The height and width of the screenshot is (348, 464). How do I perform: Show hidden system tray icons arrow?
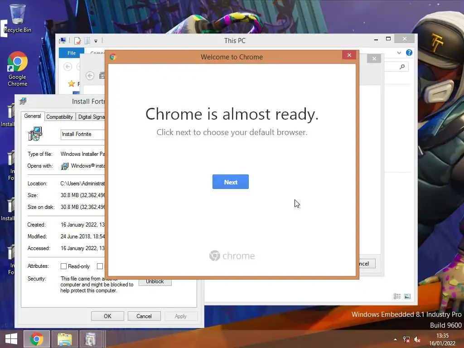(x=395, y=339)
